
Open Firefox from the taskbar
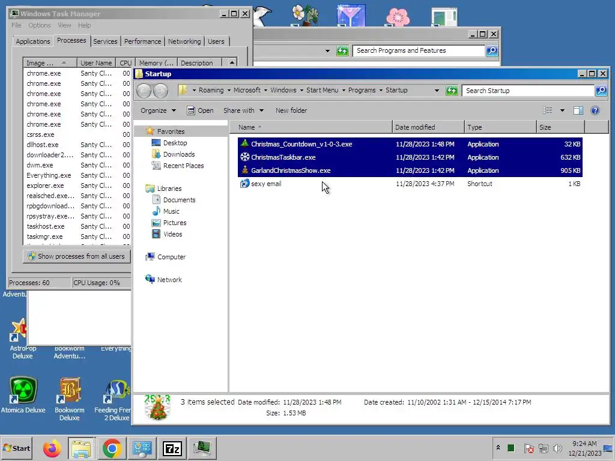pyautogui.click(x=52, y=448)
